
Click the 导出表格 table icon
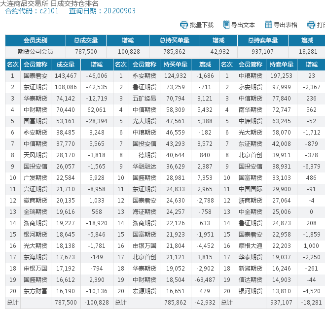[x=268, y=25]
